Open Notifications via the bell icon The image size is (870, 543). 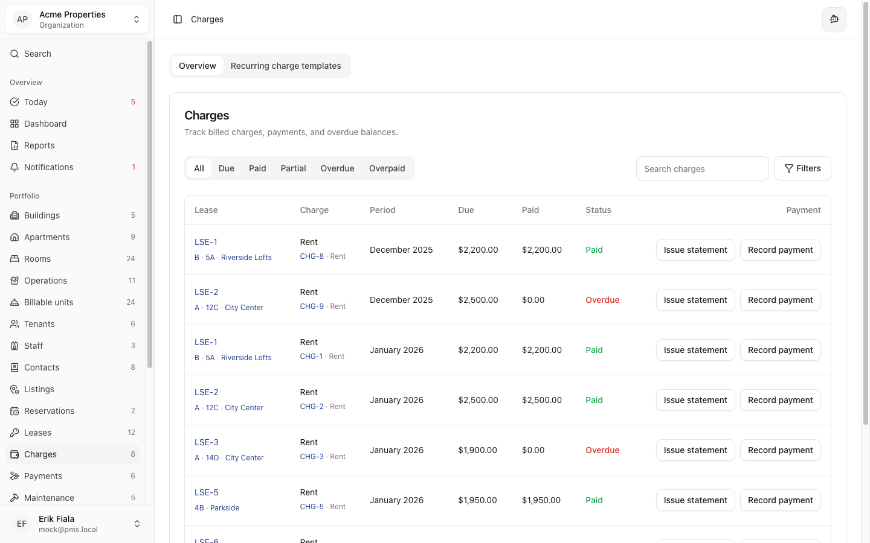(x=14, y=167)
